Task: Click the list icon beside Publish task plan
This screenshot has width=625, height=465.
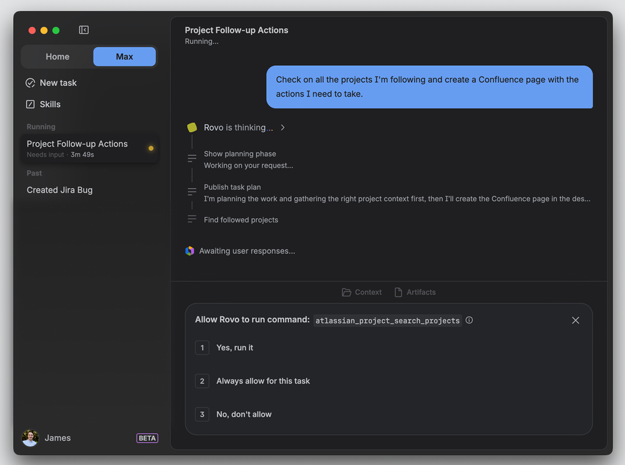Action: 192,192
